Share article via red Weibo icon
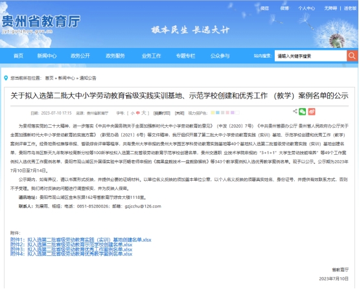Image resolution: width=359 pixels, height=289 pixels. click(312, 111)
